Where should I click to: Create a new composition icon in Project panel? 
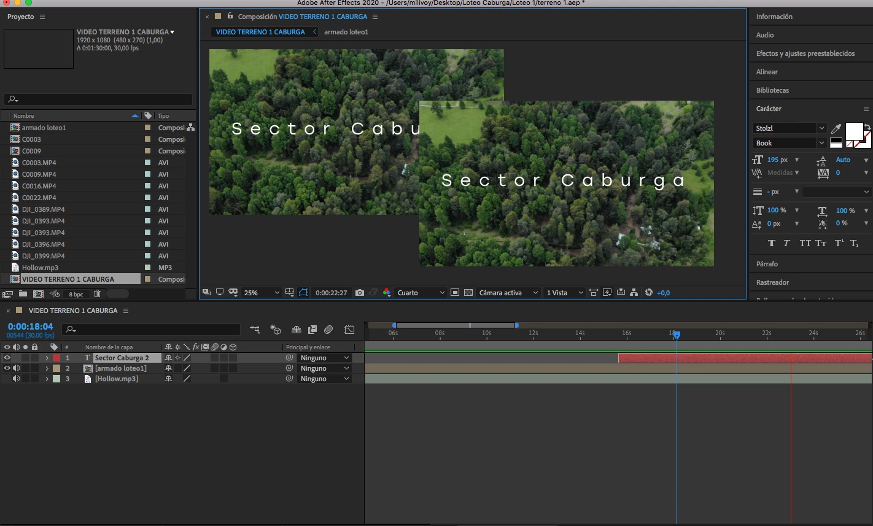coord(38,295)
